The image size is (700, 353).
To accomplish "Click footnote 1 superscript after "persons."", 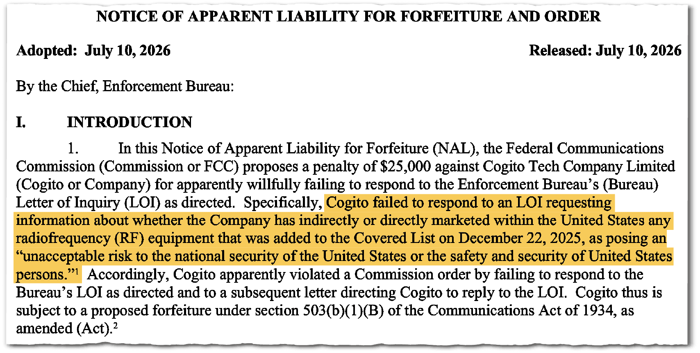I will [75, 270].
